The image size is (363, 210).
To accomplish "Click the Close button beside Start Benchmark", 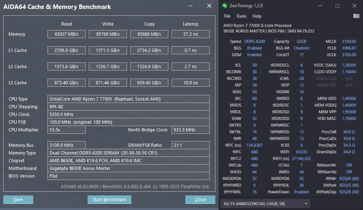I will click(x=200, y=199).
